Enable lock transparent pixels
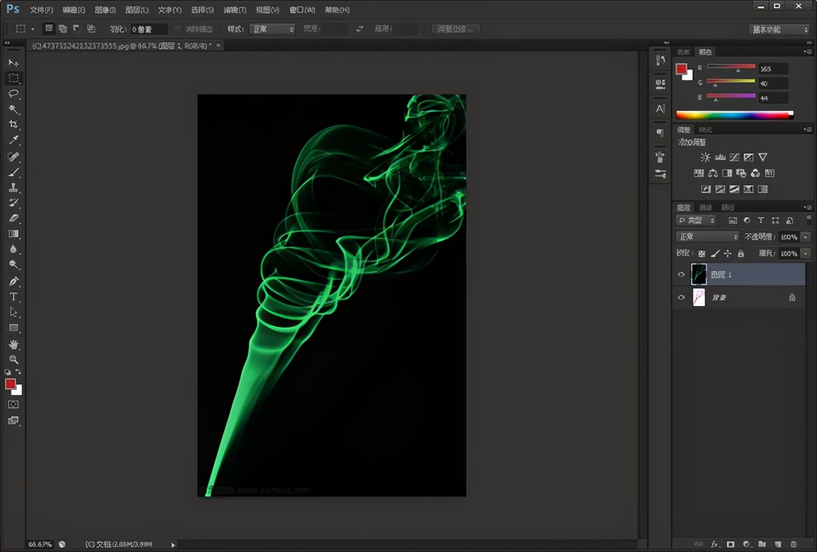Screen dimensions: 817x552 (703, 254)
